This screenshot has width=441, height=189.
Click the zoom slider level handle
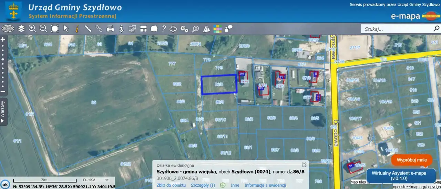3,59
